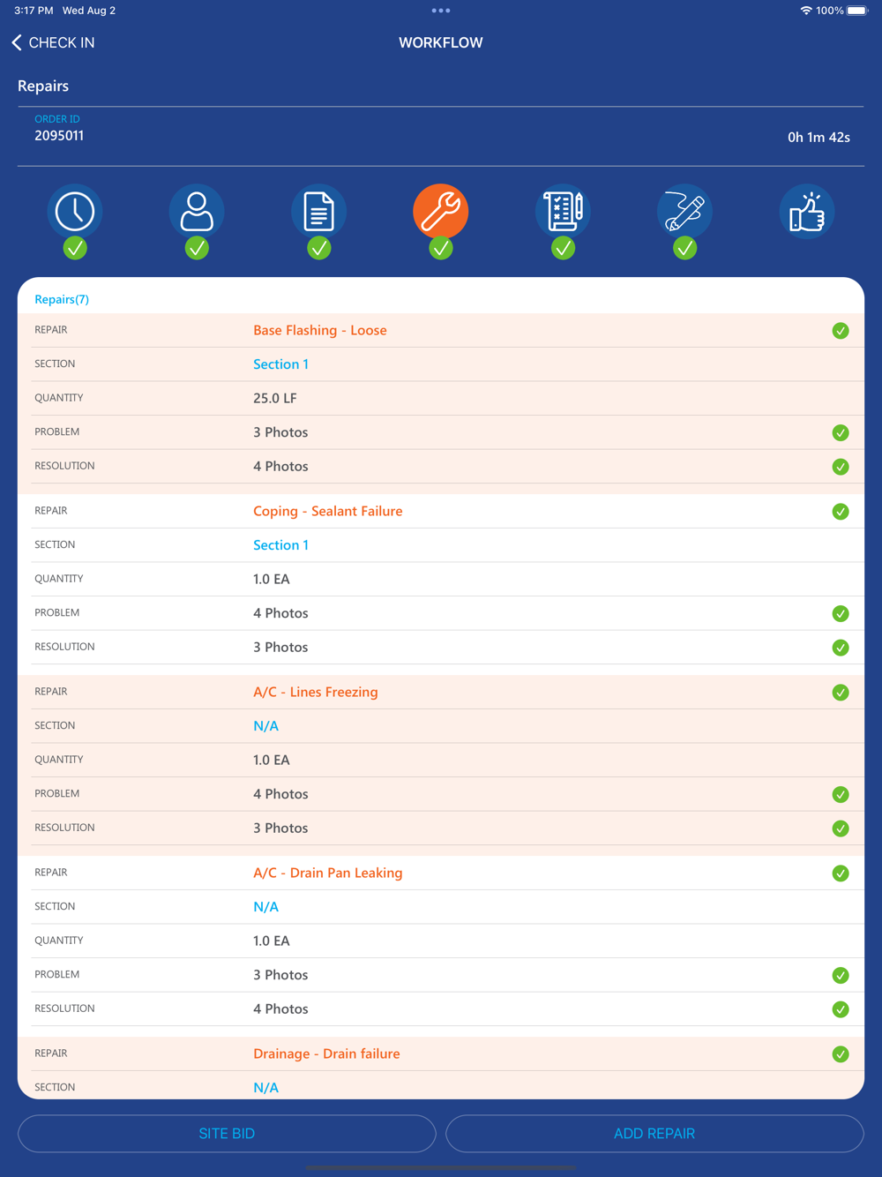The image size is (882, 1177).
Task: Tap check mark for Base Flashing problem photos
Action: (841, 432)
